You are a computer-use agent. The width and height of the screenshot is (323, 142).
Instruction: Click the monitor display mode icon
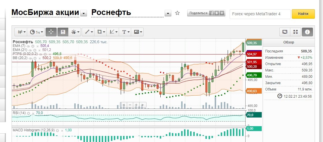coord(285,32)
